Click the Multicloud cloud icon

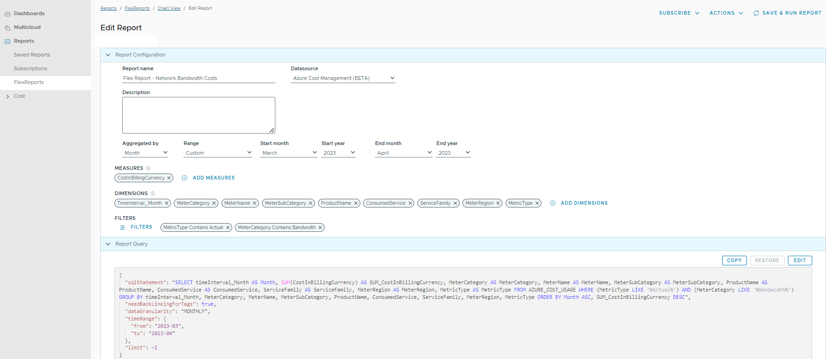pyautogui.click(x=7, y=28)
